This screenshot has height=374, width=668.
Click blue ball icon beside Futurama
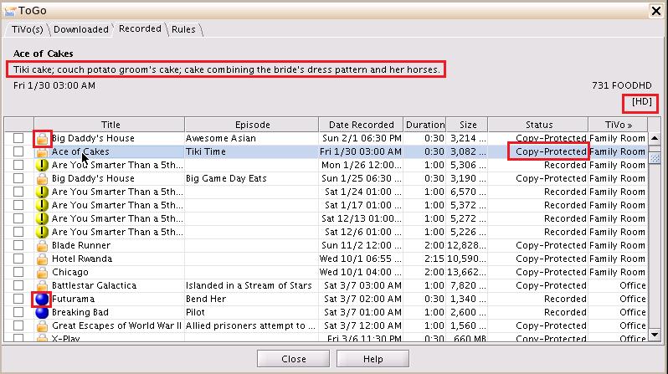tap(42, 299)
